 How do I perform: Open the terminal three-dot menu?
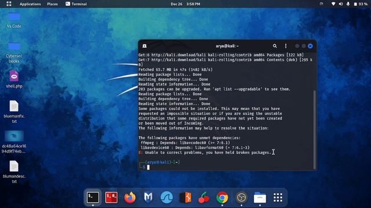pyautogui.click(x=286, y=46)
